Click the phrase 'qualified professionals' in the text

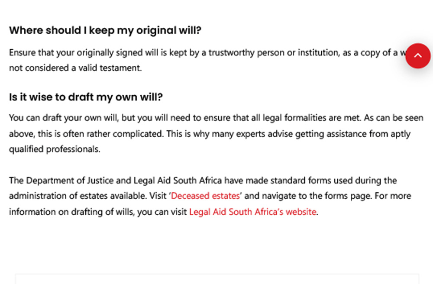(55, 149)
